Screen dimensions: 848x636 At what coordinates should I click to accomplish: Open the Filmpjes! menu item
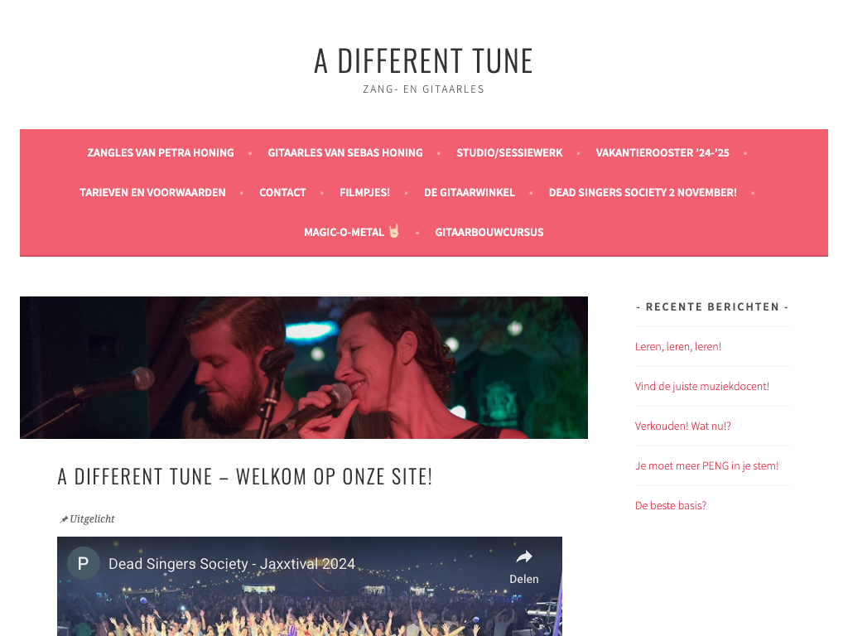[x=364, y=192]
